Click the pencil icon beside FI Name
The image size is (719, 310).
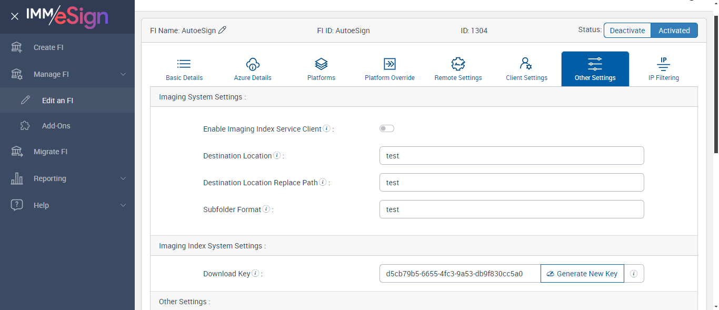[x=222, y=31]
